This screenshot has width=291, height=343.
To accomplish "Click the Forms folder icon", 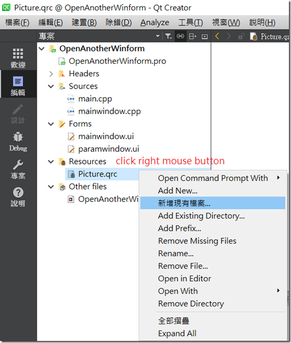I will click(62, 124).
